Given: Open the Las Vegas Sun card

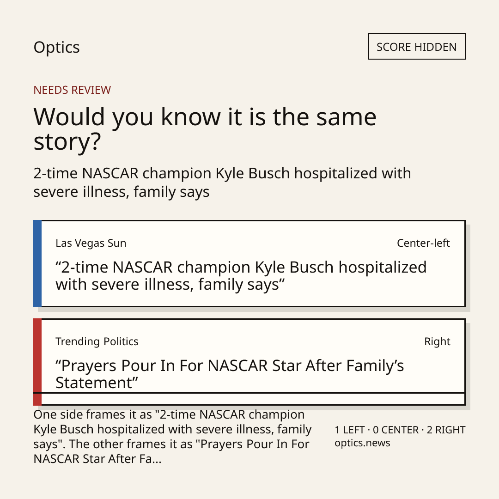Looking at the screenshot, I should click(x=249, y=263).
